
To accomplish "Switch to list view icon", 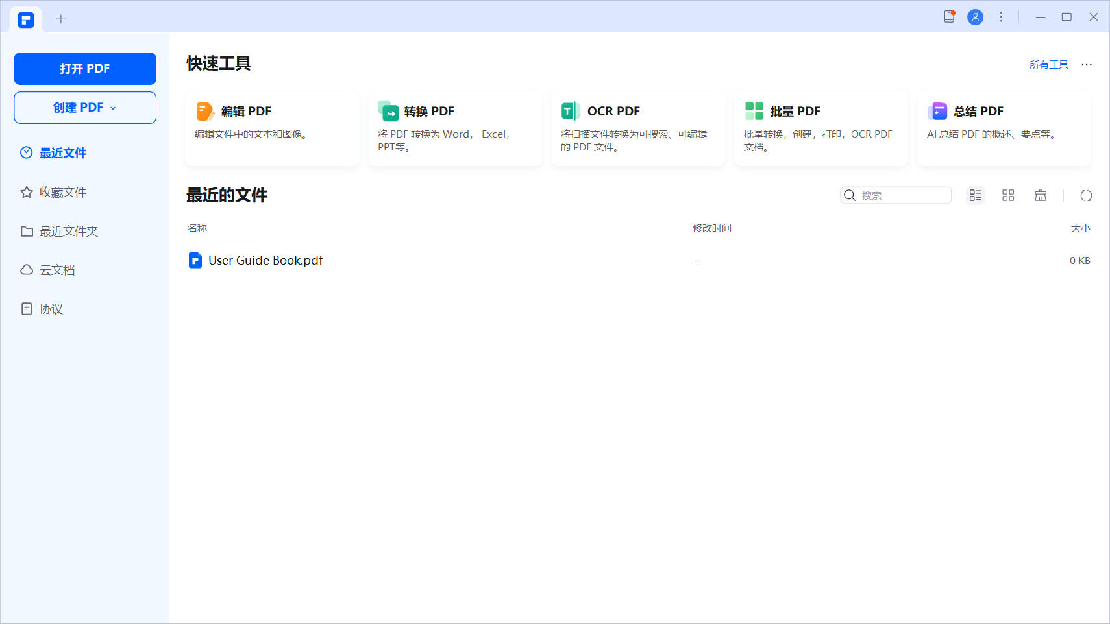I will tap(976, 196).
